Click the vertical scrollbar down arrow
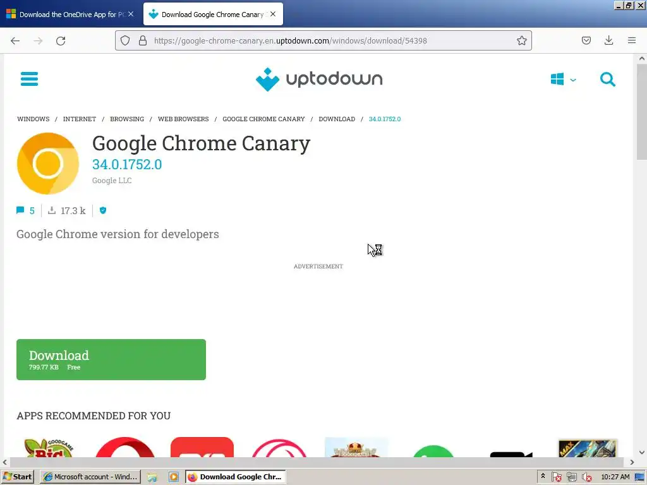 pos(642,452)
